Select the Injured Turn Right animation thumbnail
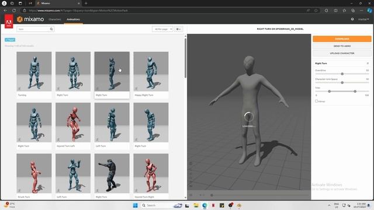Viewport: 374px width, 210px height. (151, 173)
